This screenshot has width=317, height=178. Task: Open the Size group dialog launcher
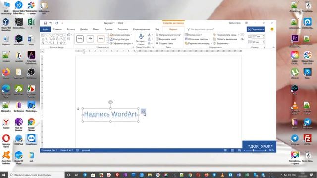264,47
